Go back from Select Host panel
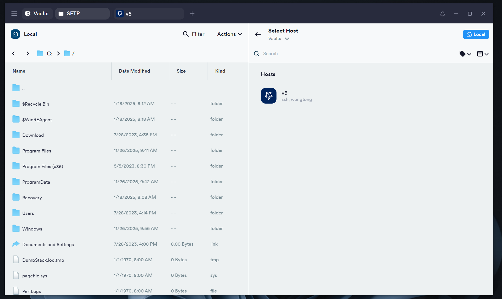 tap(258, 34)
